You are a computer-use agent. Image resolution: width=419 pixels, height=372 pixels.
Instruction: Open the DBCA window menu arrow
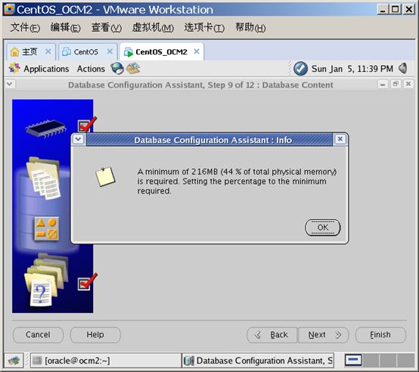coord(10,84)
